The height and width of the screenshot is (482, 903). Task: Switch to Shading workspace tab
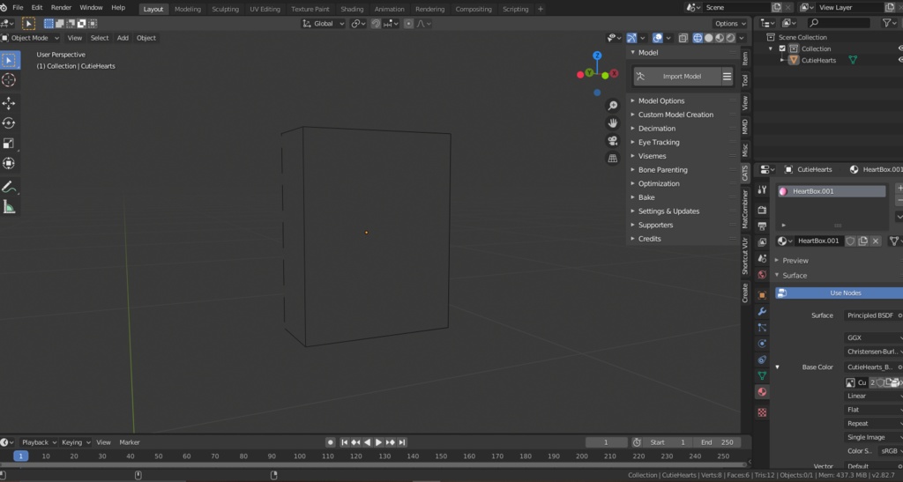[x=352, y=9]
